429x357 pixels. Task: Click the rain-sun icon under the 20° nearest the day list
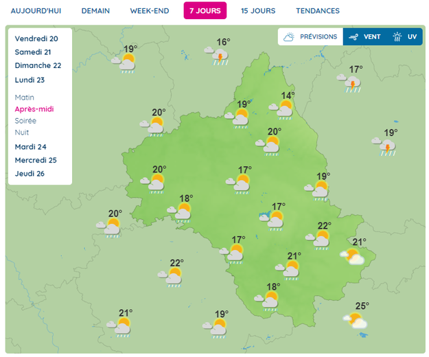pos(152,126)
